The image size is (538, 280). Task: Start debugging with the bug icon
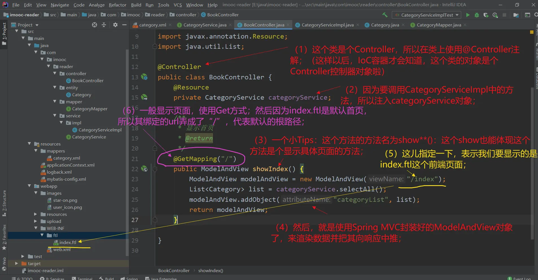476,15
